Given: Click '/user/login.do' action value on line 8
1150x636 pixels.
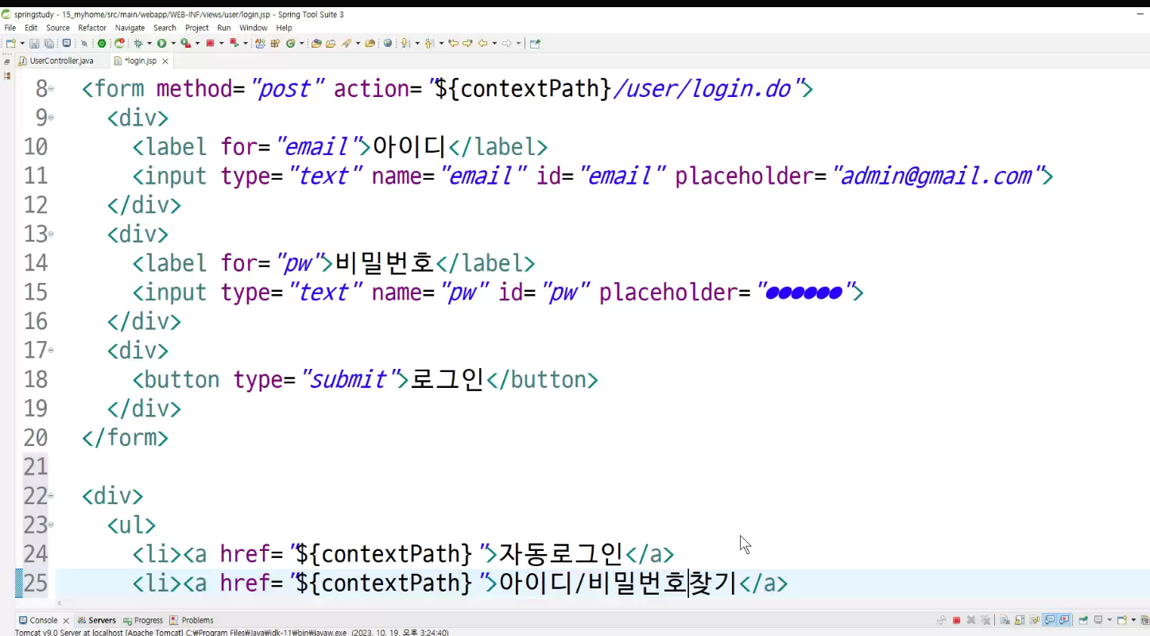Looking at the screenshot, I should pos(703,88).
